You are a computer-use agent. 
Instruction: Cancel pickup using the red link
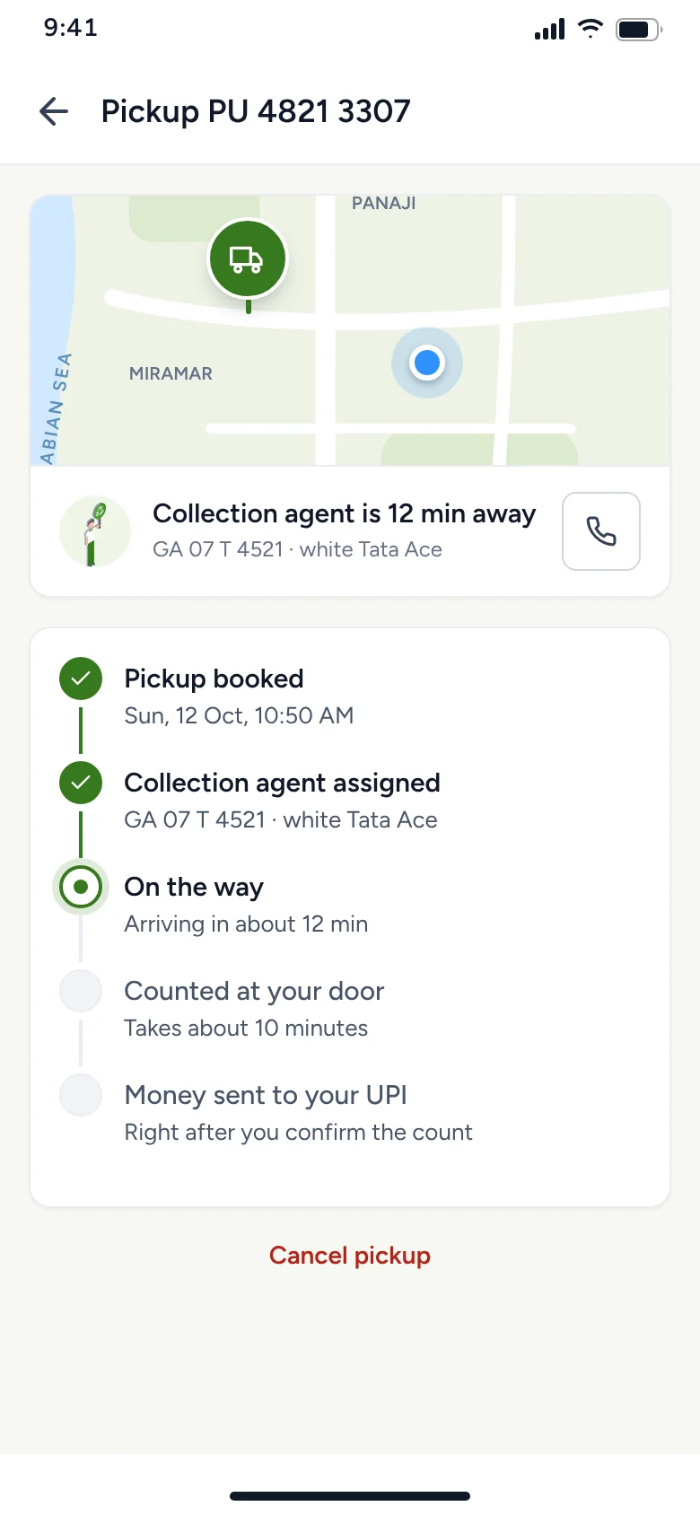coord(350,1255)
